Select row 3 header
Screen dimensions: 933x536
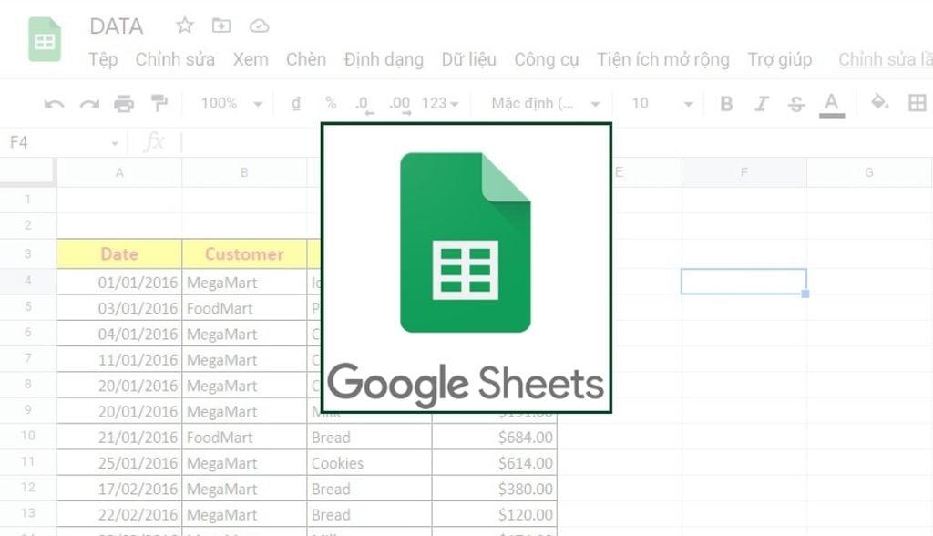click(x=28, y=253)
